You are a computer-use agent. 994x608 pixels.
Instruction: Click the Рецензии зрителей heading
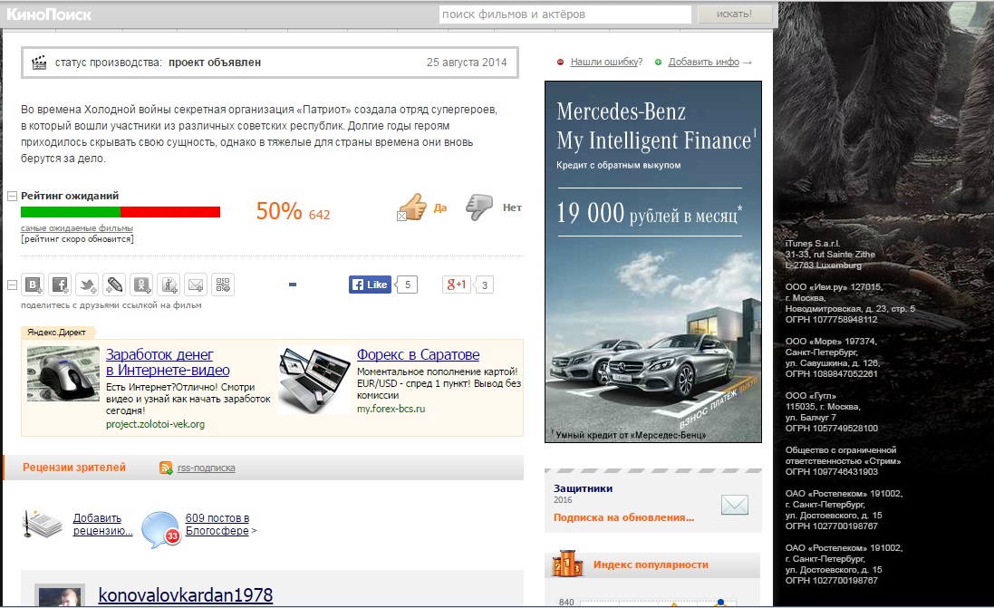(x=74, y=468)
